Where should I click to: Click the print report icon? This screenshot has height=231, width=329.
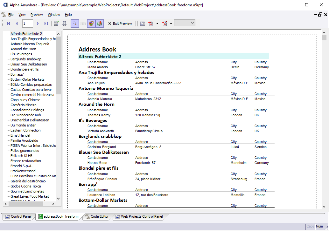pos(56,24)
